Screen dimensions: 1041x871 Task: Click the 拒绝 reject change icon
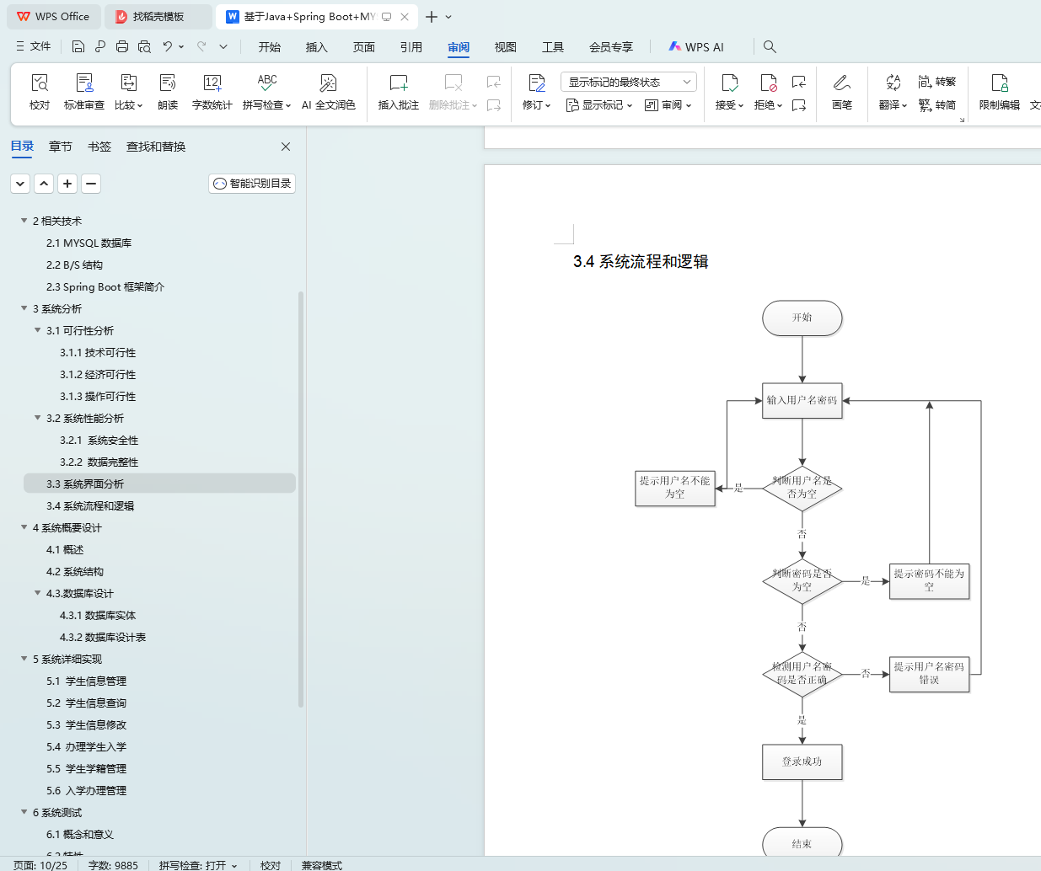(768, 83)
